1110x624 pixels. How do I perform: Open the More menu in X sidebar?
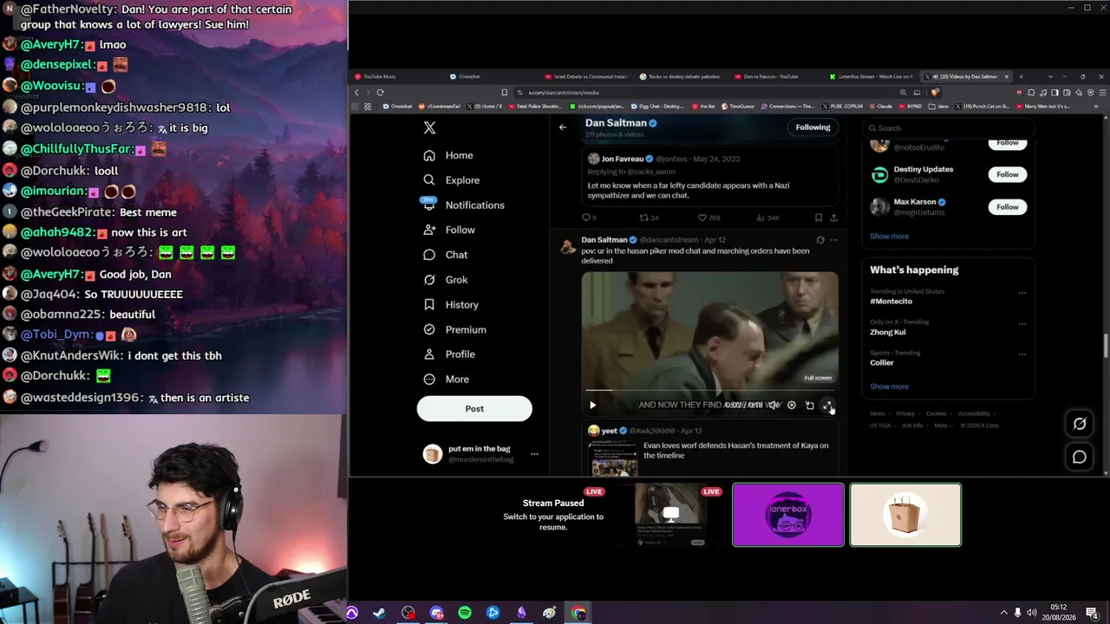(x=446, y=380)
